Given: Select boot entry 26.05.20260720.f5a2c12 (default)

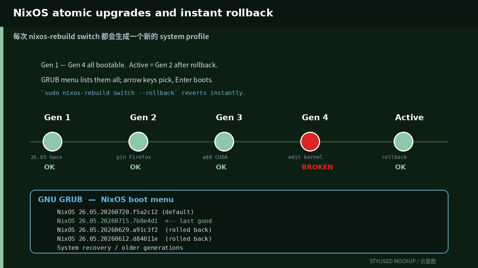Looking at the screenshot, I should tap(125, 212).
